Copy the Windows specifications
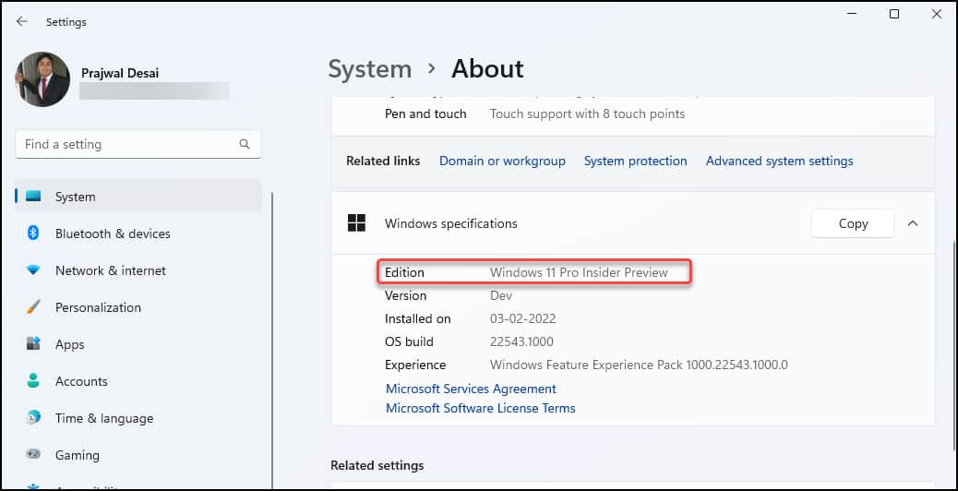Screen dimensions: 958x491 pyautogui.click(x=853, y=223)
